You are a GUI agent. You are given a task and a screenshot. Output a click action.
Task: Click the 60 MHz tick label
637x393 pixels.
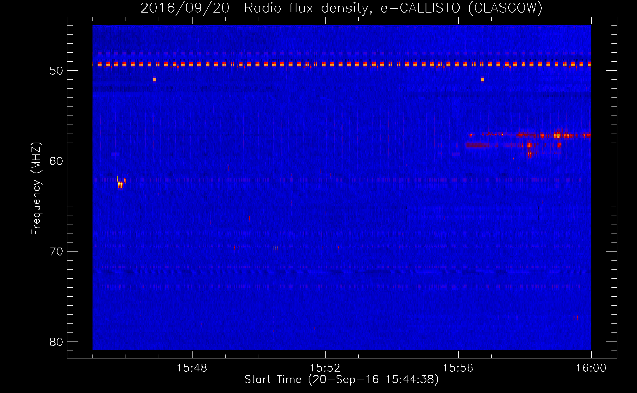[56, 161]
